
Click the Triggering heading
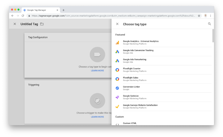point(34,85)
